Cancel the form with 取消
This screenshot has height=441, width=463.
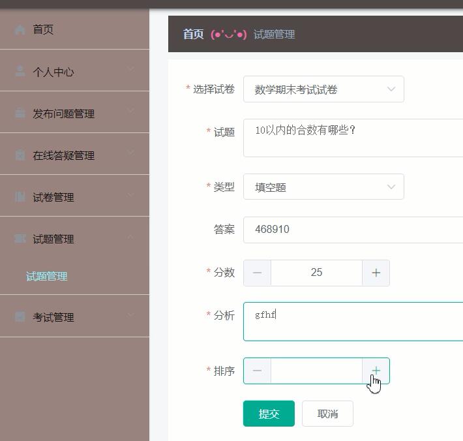point(327,414)
